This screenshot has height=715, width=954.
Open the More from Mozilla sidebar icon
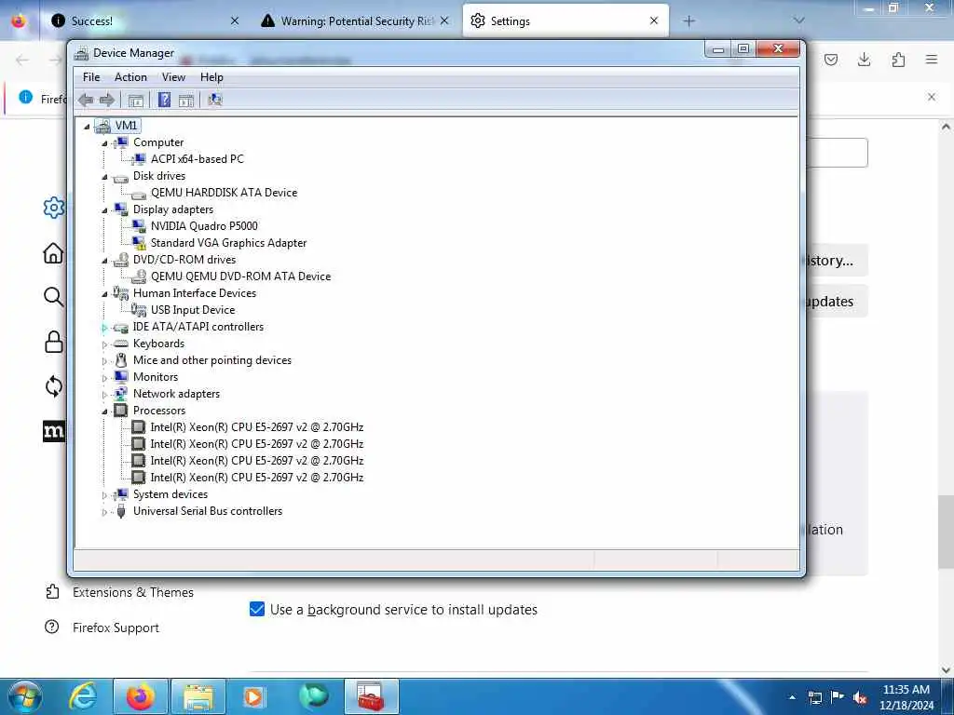point(53,432)
